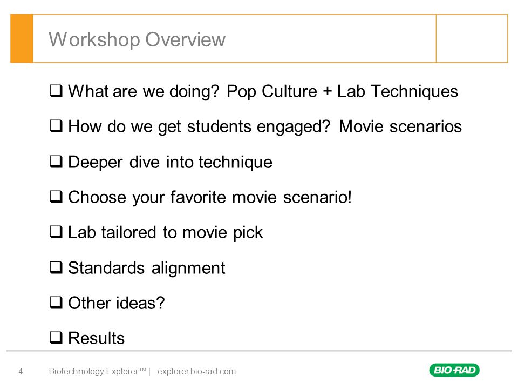This screenshot has height=389, width=518.
Task: Click the 'Pop Culture + Lab Techniques' text
Action: pos(342,92)
